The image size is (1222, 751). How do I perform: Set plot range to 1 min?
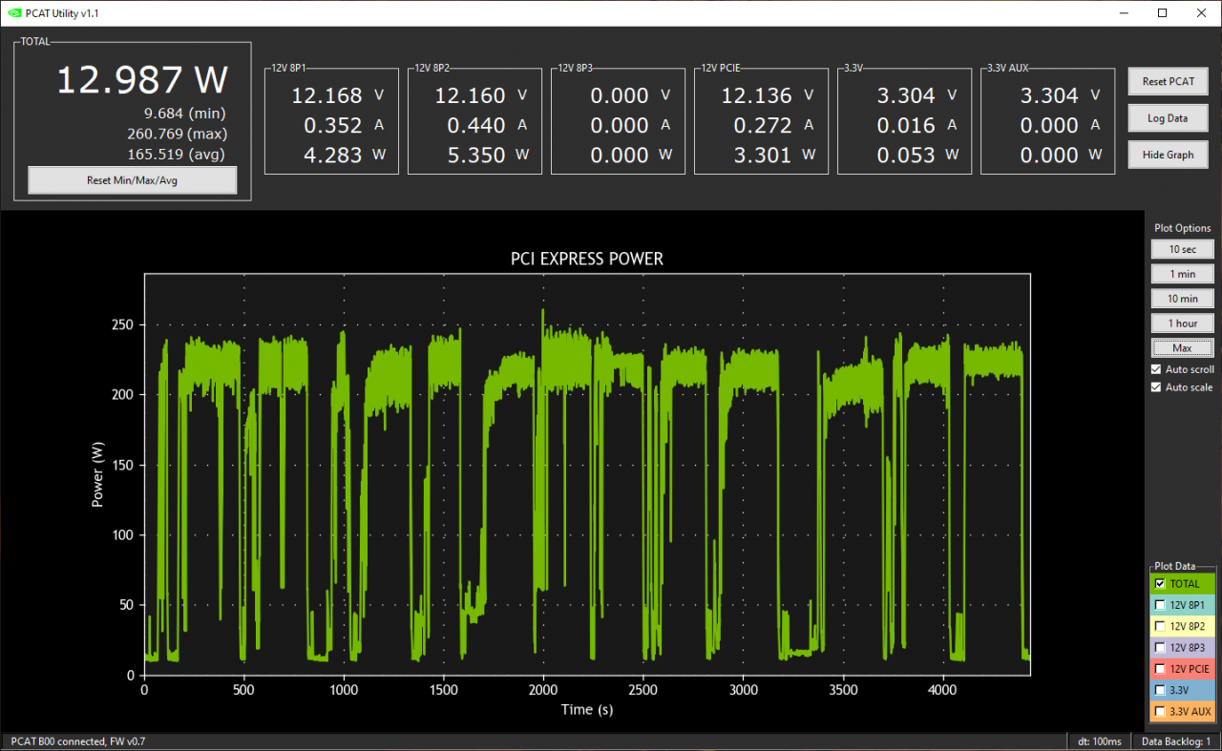point(1182,274)
